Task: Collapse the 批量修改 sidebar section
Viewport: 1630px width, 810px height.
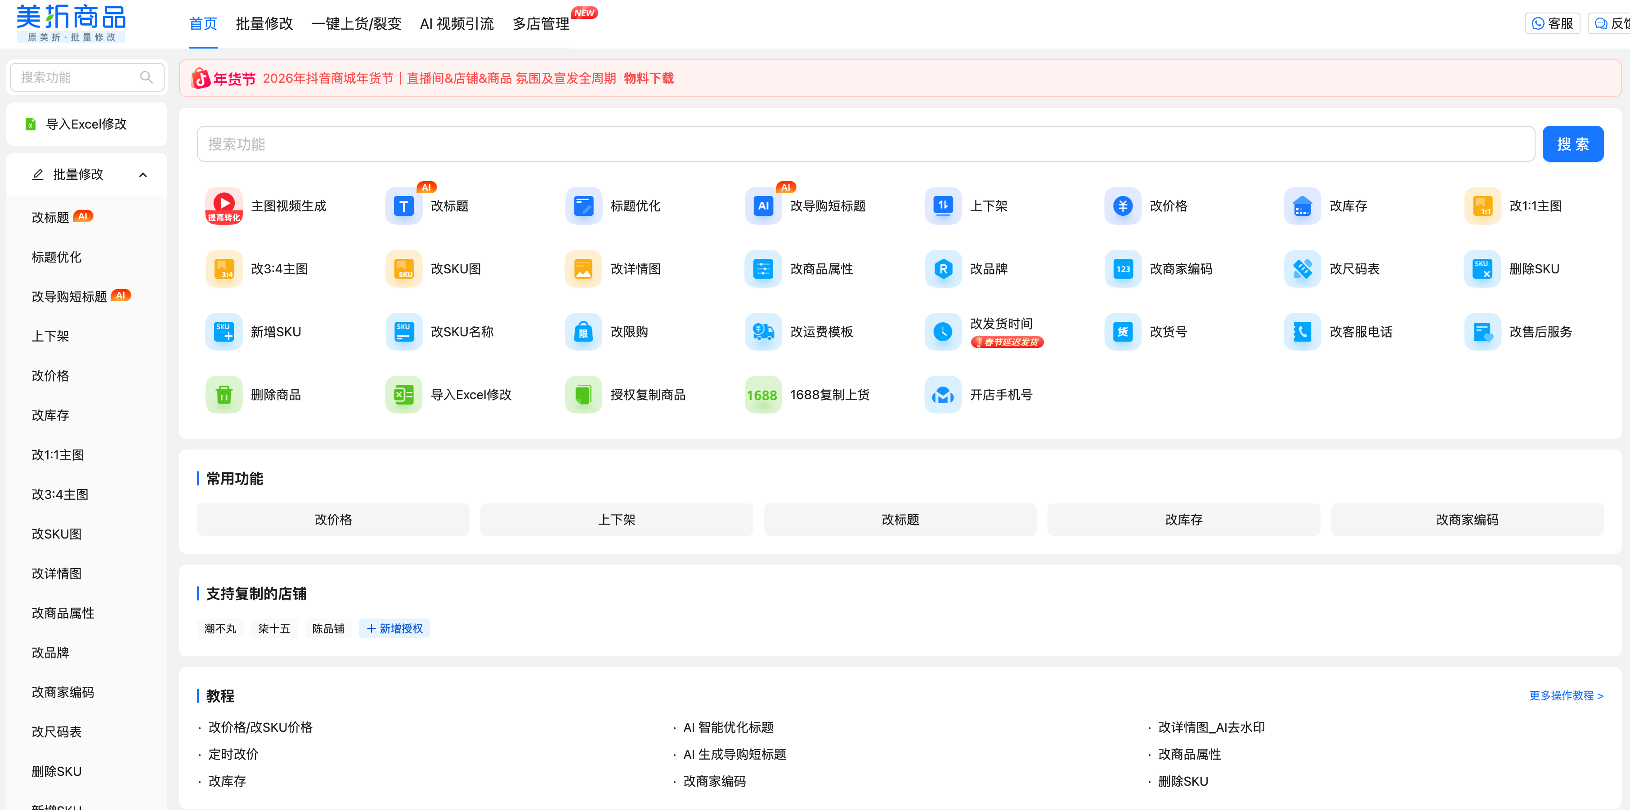Action: point(143,174)
